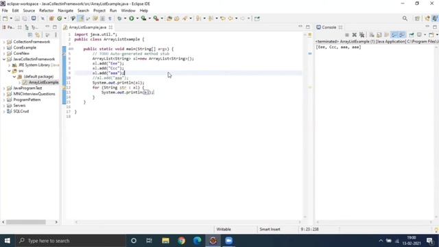Viewport: 439px width, 247px height.
Task: Click the Smart Insert status field
Action: pyautogui.click(x=270, y=229)
